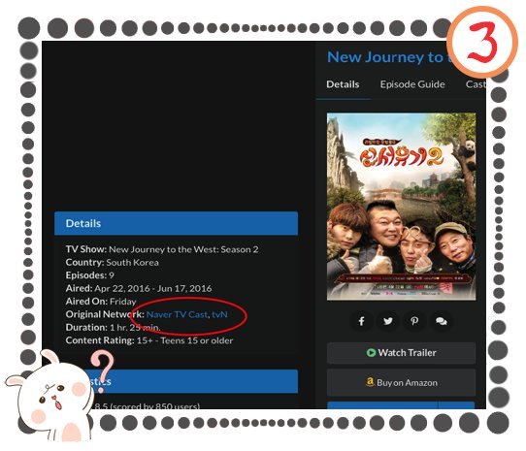
Task: Open the comments chat bubble icon
Action: tap(441, 321)
